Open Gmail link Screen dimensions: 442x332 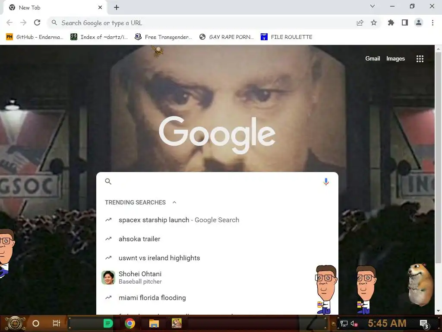(x=373, y=58)
